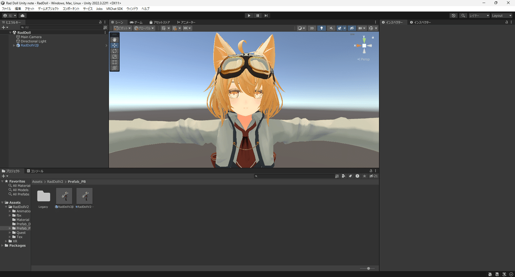Open Scene view three-dot options menu
515x277 pixels.
point(376,22)
